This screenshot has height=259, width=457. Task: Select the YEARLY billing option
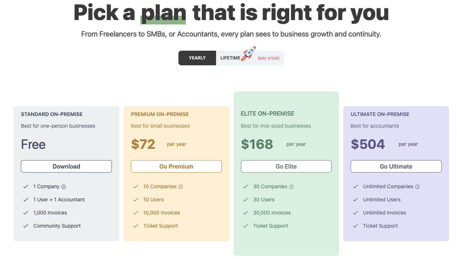(197, 58)
